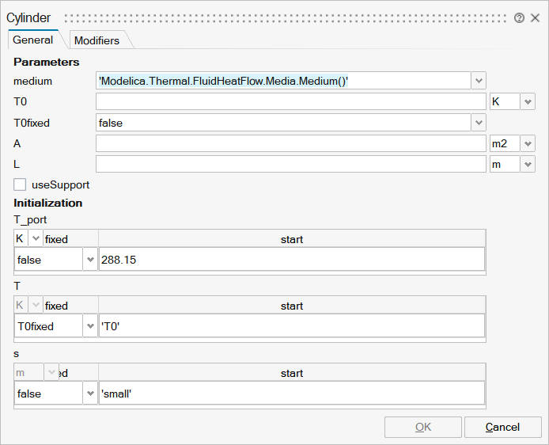549x445 pixels.
Task: Open the L unit m dropdown
Action: [528, 164]
